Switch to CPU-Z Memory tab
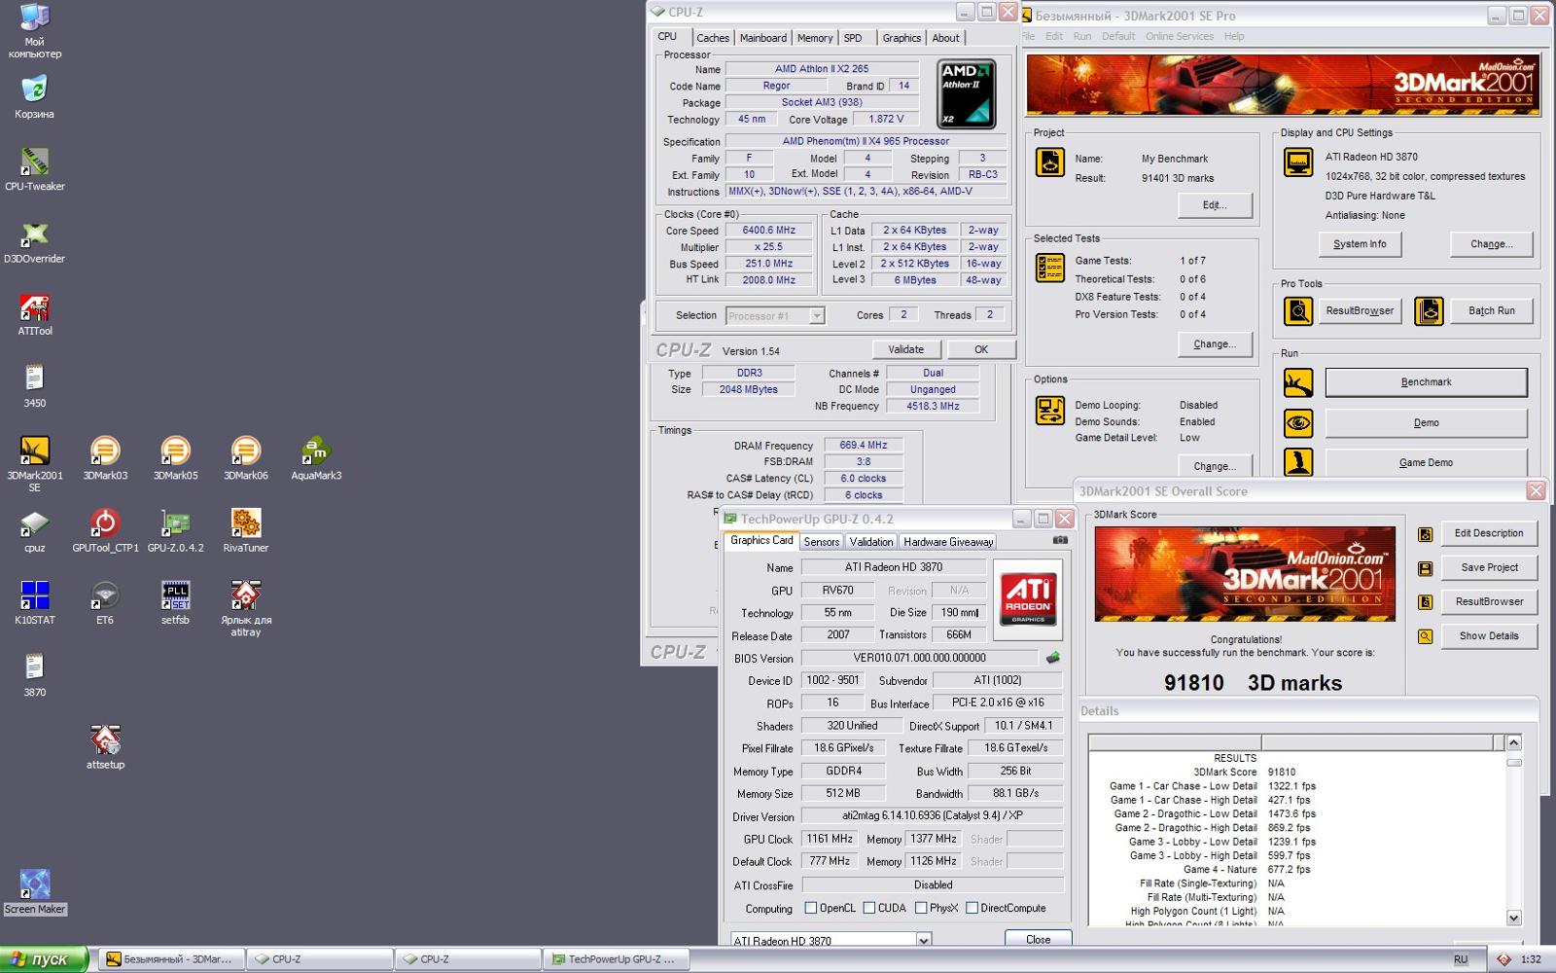Screen dimensions: 1556x973 tap(815, 38)
